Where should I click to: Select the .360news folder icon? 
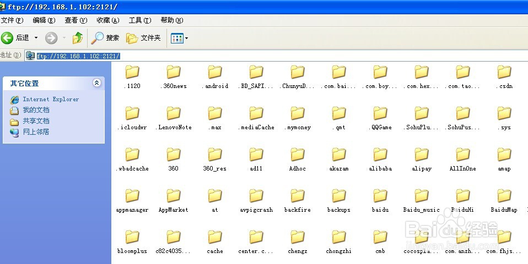click(174, 72)
